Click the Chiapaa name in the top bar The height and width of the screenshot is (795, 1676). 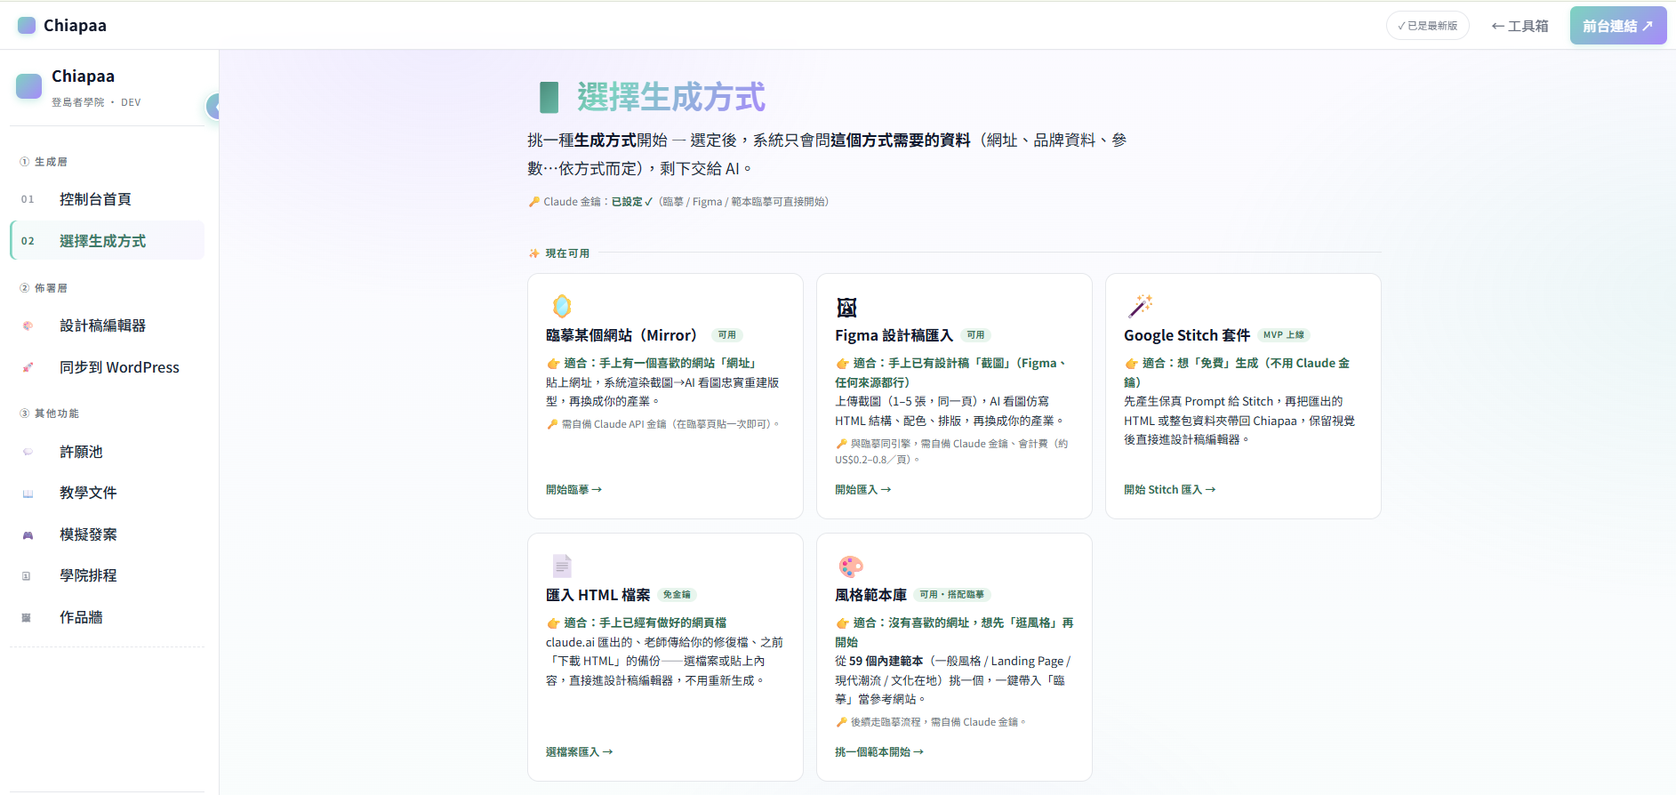click(75, 25)
